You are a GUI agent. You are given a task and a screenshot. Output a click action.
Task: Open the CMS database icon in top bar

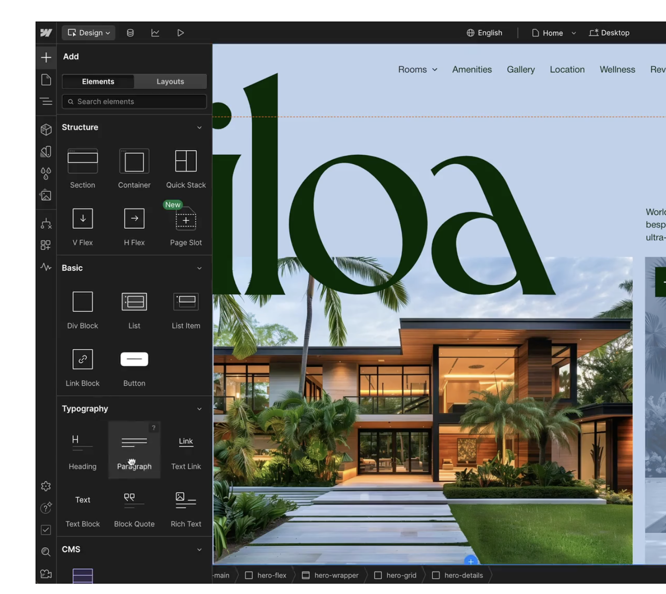click(130, 33)
